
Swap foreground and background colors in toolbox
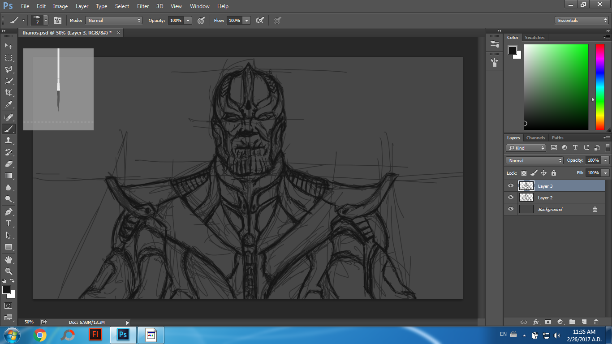tap(12, 281)
